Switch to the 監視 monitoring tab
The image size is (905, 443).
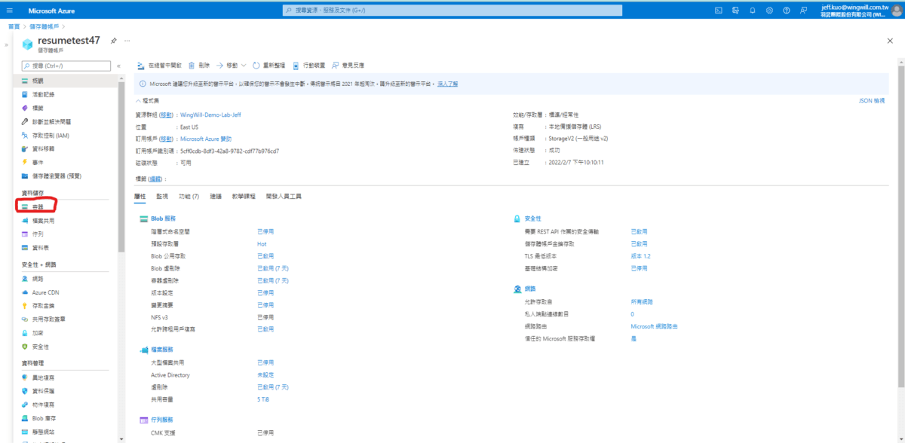click(162, 196)
